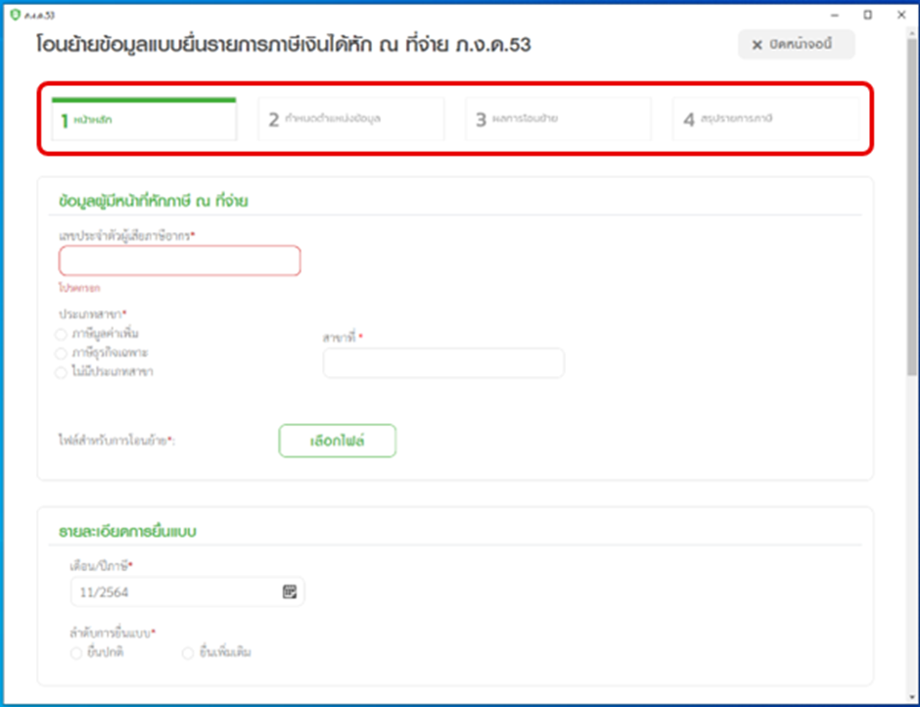The width and height of the screenshot is (920, 707).
Task: Minimize the ภ.ง.ด.53 window
Action: 835,15
